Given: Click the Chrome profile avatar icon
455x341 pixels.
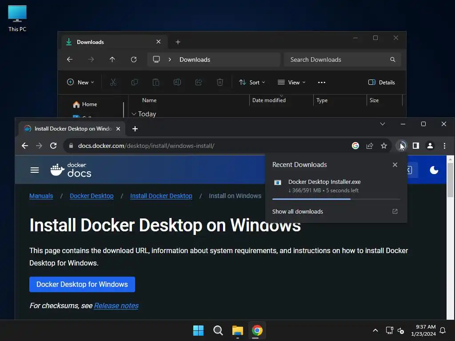Looking at the screenshot, I should pos(430,146).
